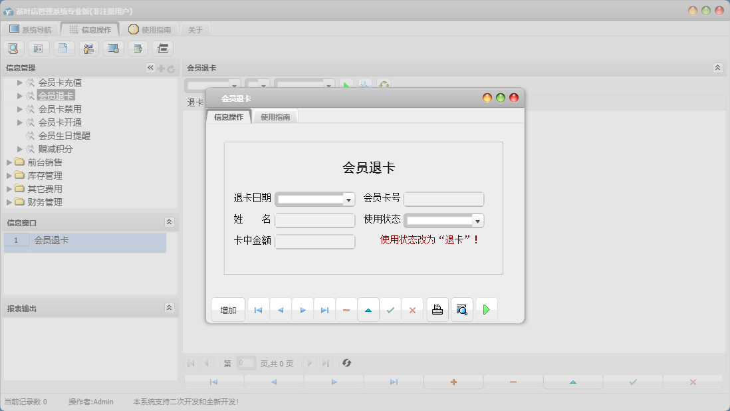Click the 增加 button in the dialog
Screen dimensions: 730x411
(x=227, y=309)
